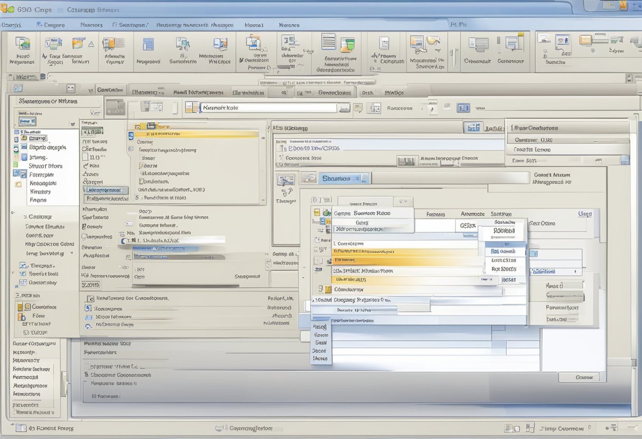Click the striped list document icon in ribbon
The height and width of the screenshot is (439, 642).
pos(328,42)
